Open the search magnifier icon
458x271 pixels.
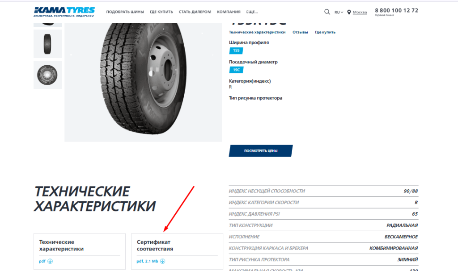tap(327, 12)
